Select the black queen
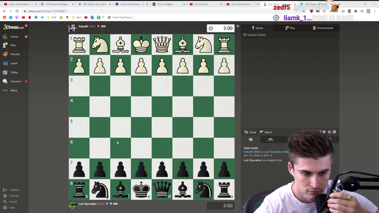 162,189
